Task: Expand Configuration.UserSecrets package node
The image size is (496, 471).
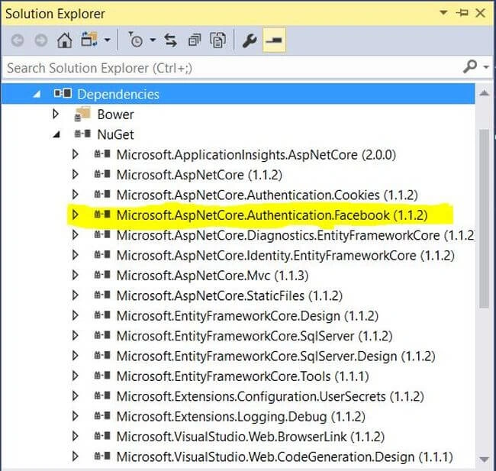Action: click(76, 396)
